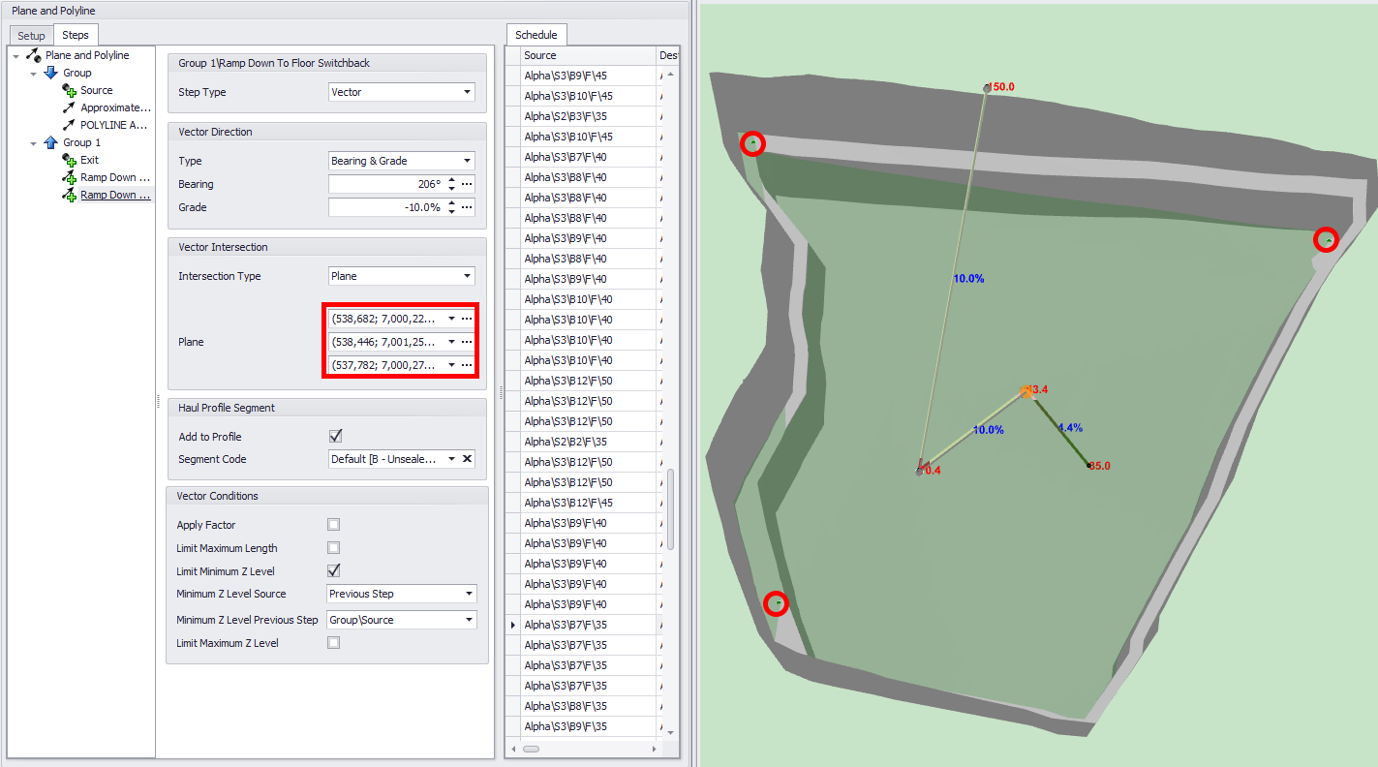Image resolution: width=1378 pixels, height=767 pixels.
Task: Toggle Limit Maximum Length checkbox
Action: coord(334,548)
